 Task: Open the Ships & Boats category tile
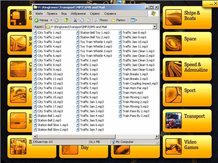(187, 16)
